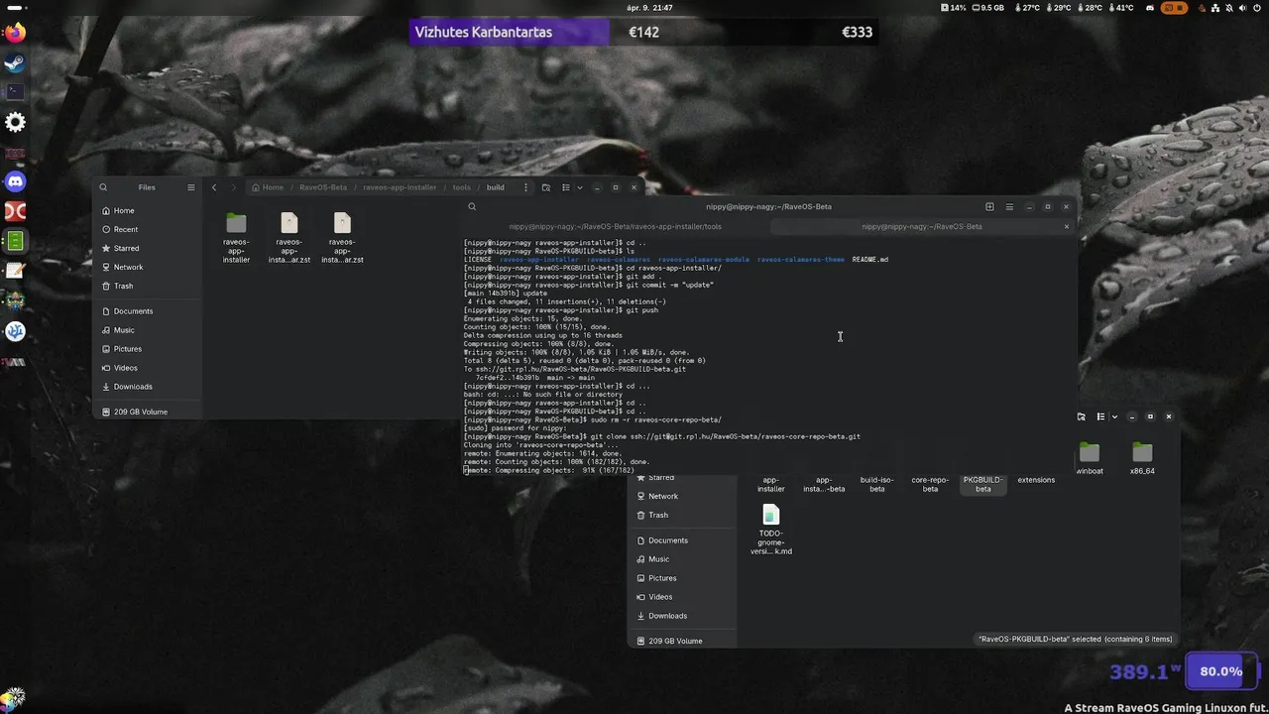Select the core-repo-beta folder
This screenshot has width=1269, height=714.
coord(930,484)
